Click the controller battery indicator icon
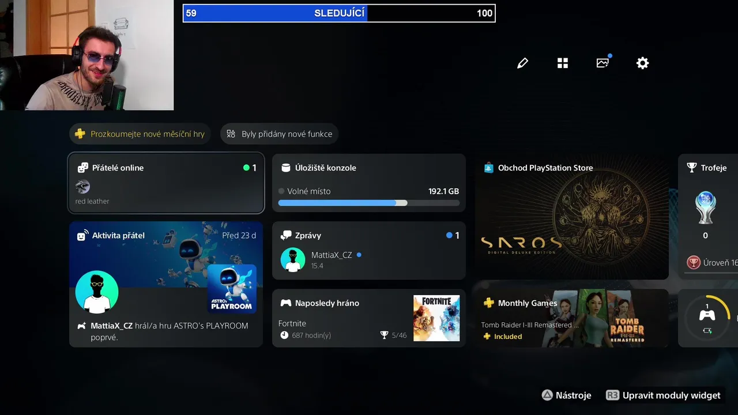Screen dimensions: 738x415 click(707, 331)
